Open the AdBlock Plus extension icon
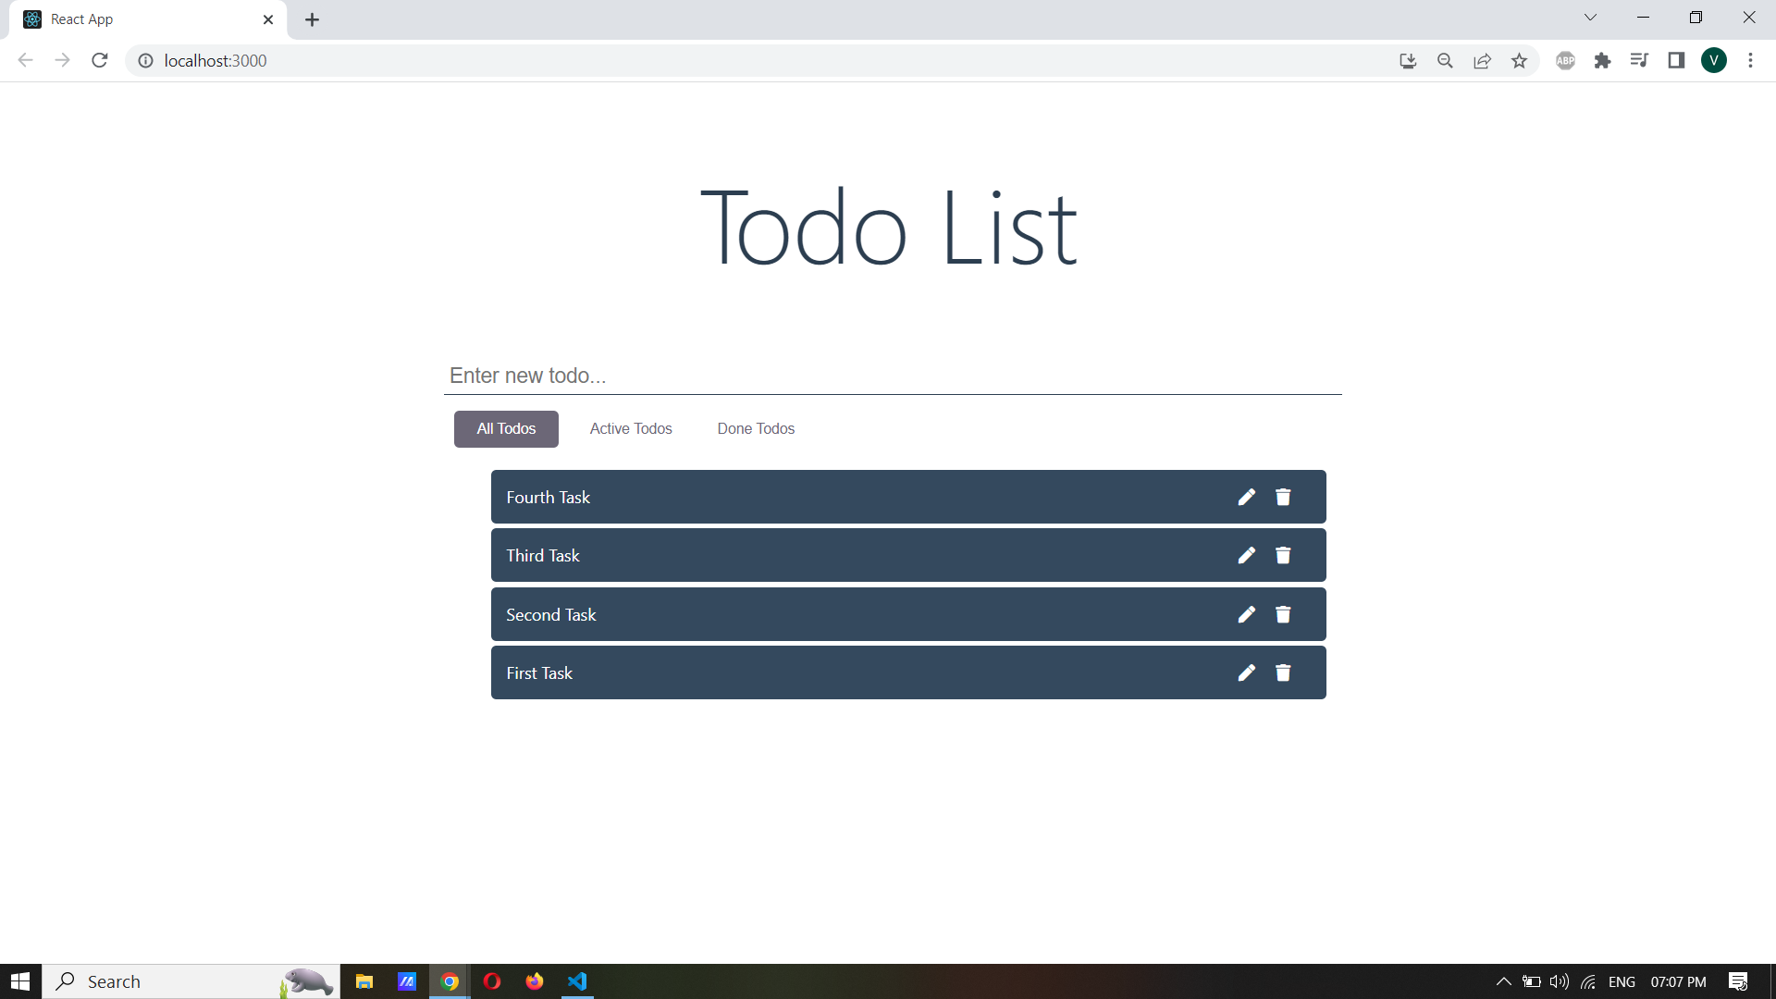This screenshot has width=1776, height=999. point(1565,60)
